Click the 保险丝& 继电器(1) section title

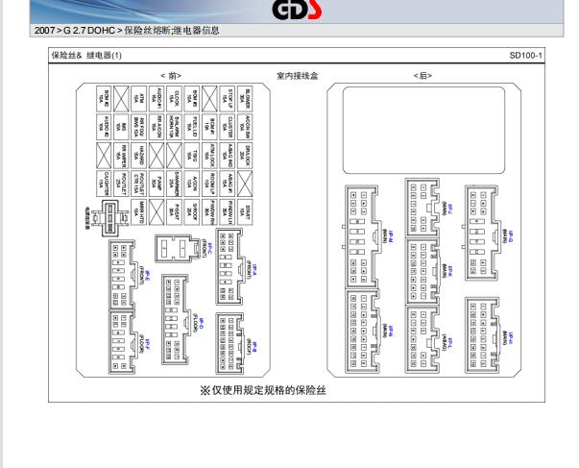point(86,56)
